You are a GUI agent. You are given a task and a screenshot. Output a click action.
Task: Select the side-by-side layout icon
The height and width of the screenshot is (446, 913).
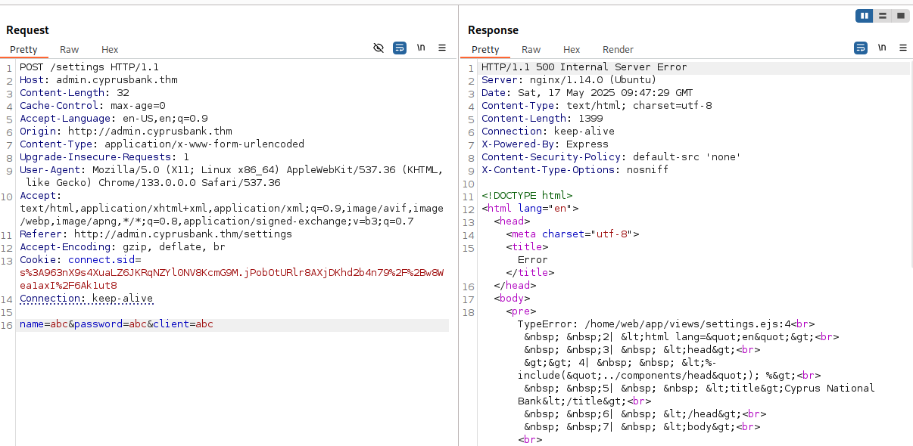(865, 16)
